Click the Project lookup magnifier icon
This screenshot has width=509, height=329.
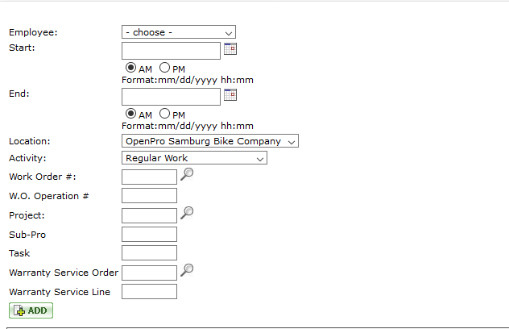tap(187, 213)
